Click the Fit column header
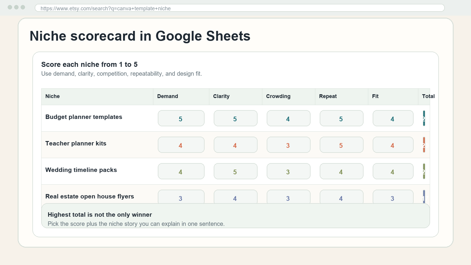The width and height of the screenshot is (471, 265). (x=393, y=97)
